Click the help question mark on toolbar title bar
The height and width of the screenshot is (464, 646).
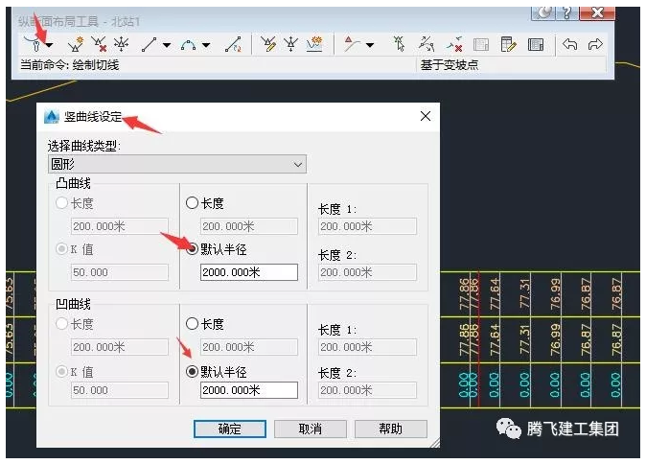[566, 12]
